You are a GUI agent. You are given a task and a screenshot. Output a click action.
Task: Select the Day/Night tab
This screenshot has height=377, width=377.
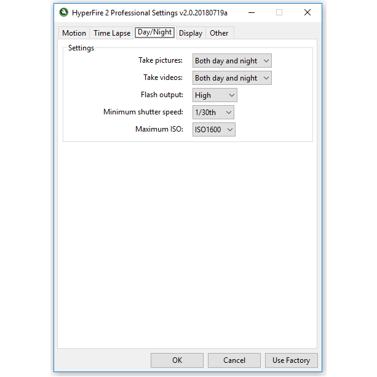[x=154, y=32]
